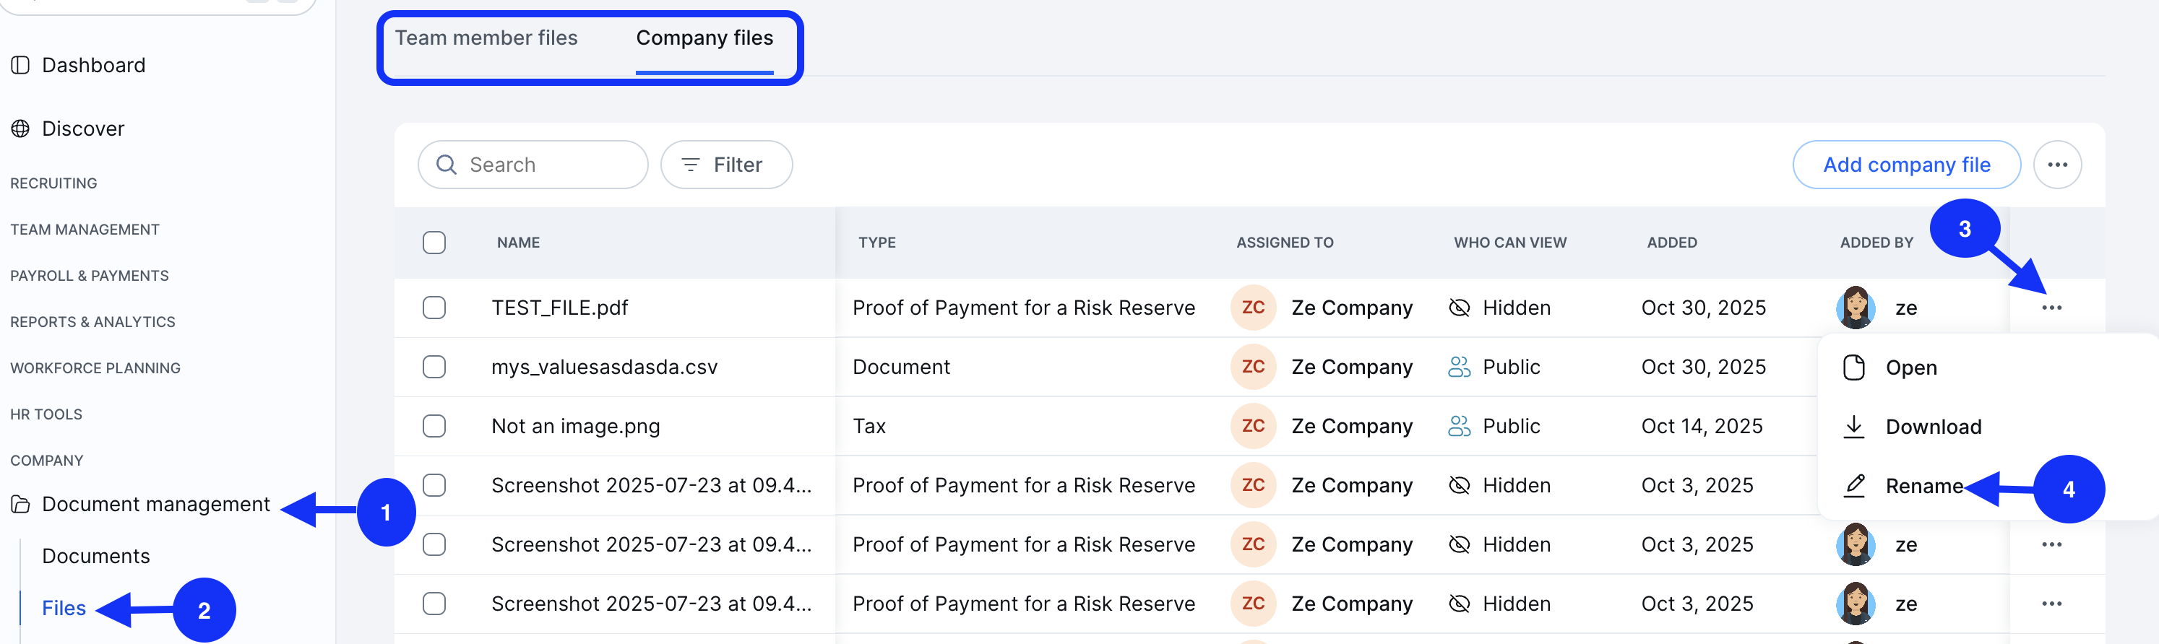Open the Filter options

point(726,165)
